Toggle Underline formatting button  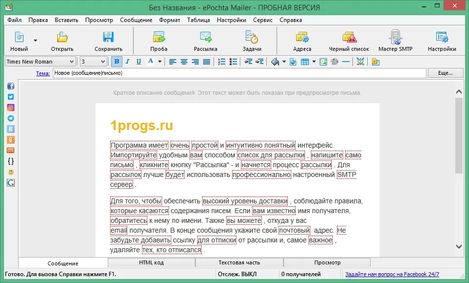(x=139, y=62)
